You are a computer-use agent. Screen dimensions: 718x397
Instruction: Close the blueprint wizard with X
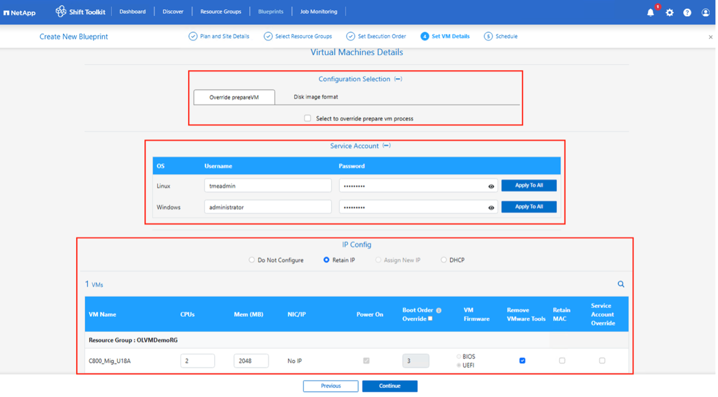coord(710,37)
